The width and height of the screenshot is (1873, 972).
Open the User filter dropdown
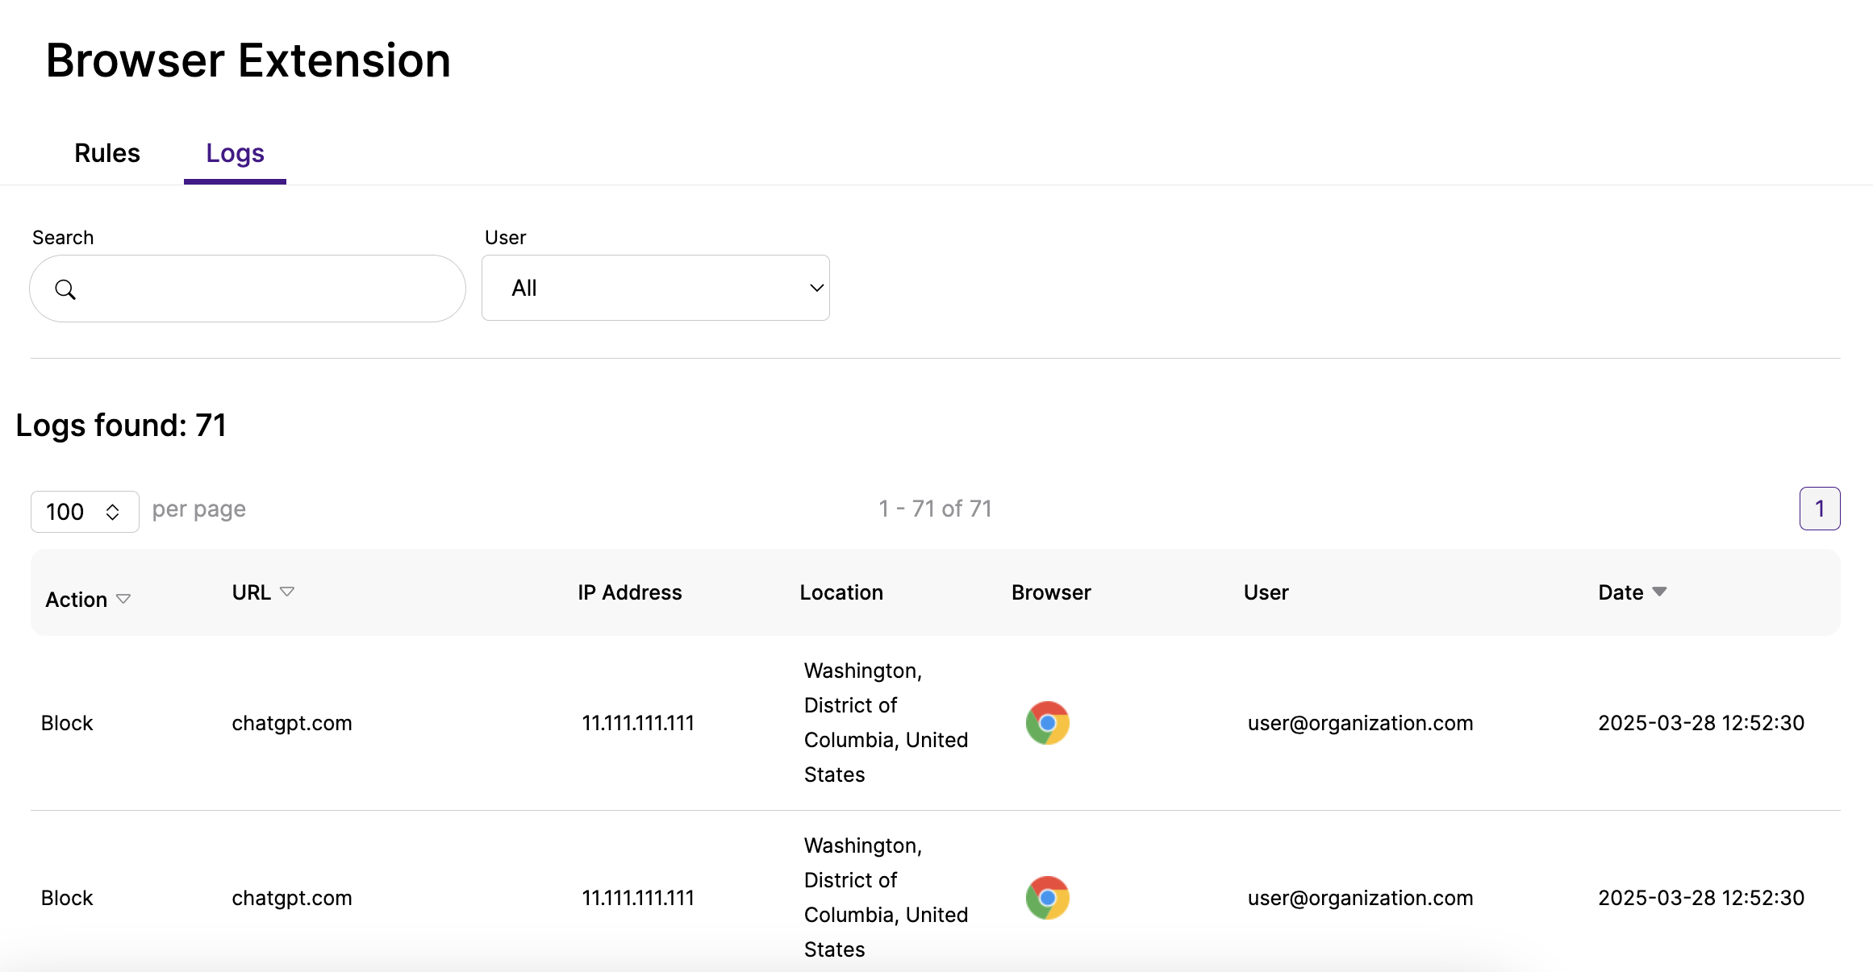tap(655, 288)
